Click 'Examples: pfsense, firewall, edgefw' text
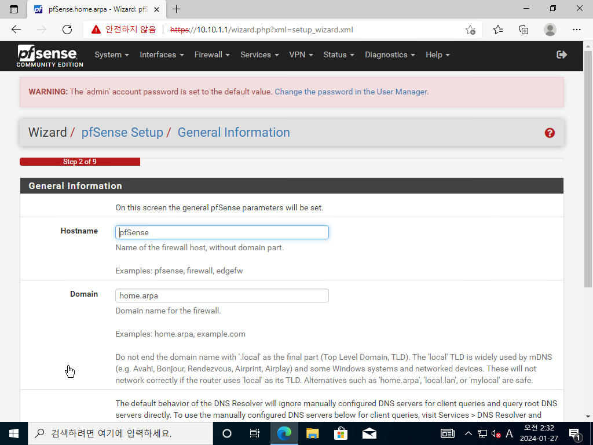 coord(179,271)
